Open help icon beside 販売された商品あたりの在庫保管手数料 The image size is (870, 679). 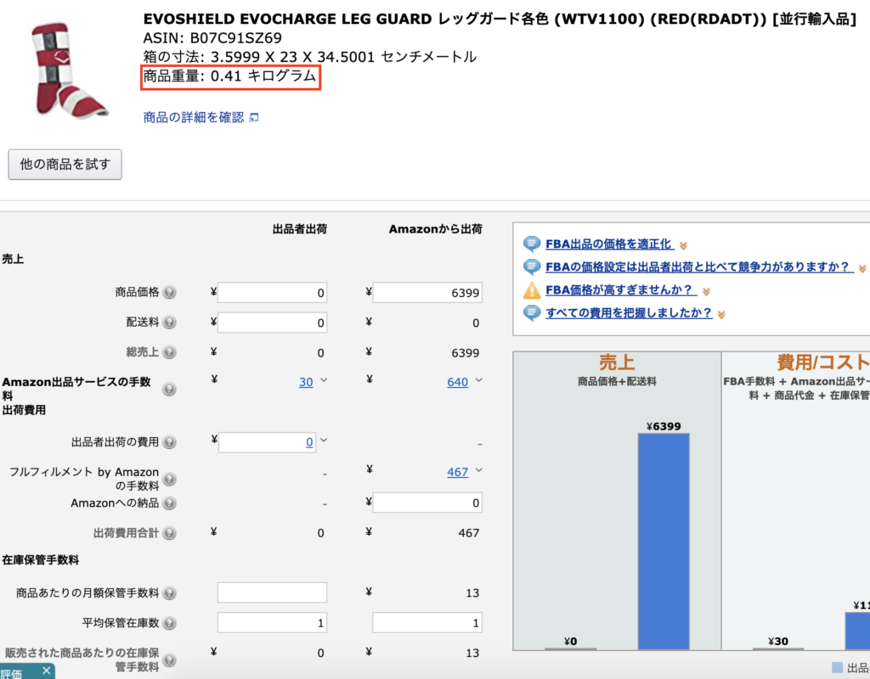pos(169,659)
